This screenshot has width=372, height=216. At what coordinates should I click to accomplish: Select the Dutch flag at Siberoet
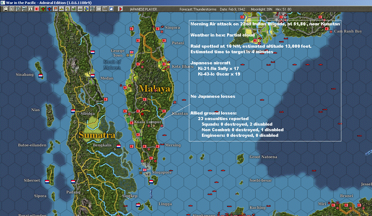click(x=47, y=181)
